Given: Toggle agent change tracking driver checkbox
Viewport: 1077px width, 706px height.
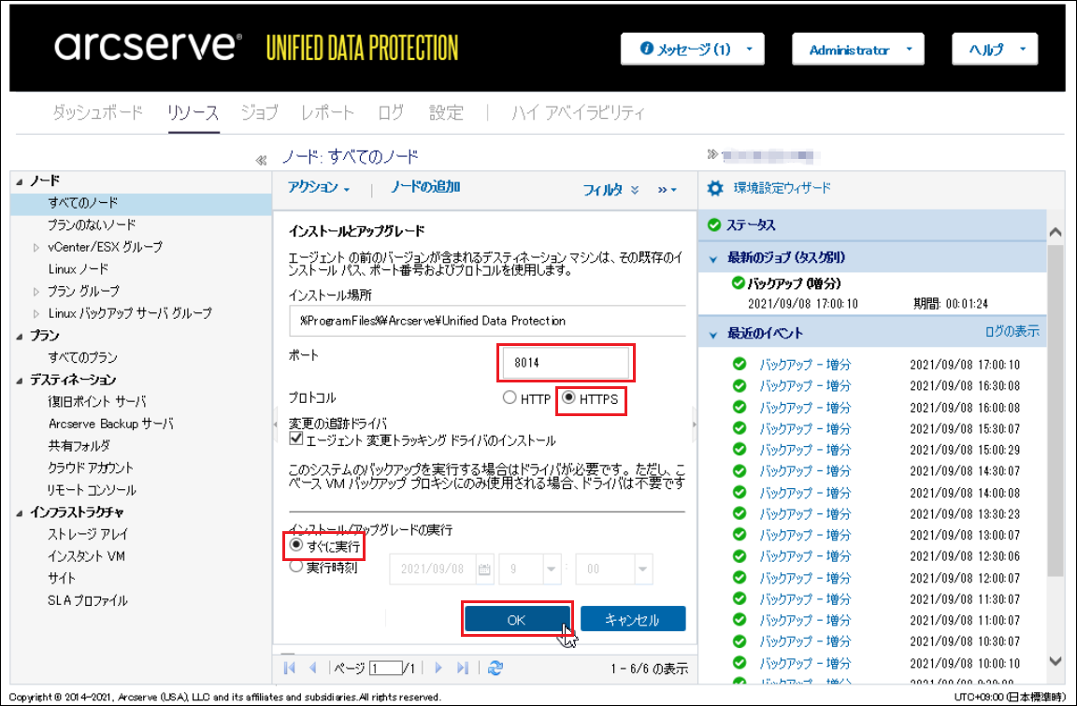Looking at the screenshot, I should [296, 439].
